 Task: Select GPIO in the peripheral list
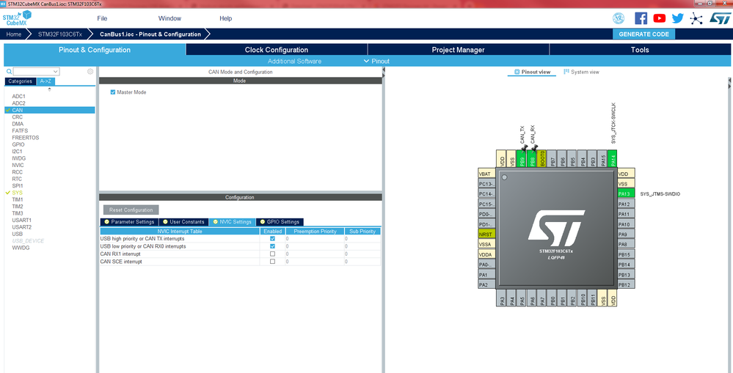[18, 144]
